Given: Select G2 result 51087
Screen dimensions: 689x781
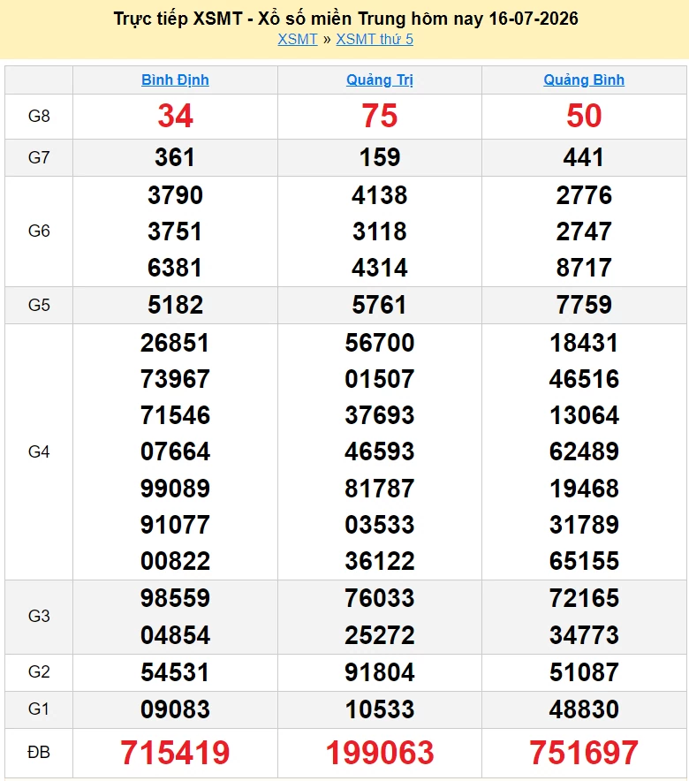Looking at the screenshot, I should click(584, 672).
